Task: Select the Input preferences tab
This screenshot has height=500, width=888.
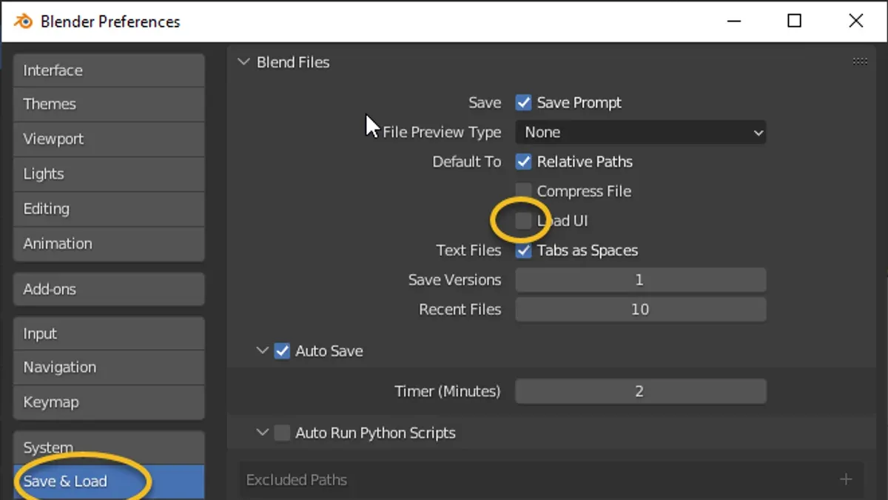Action: pos(109,333)
